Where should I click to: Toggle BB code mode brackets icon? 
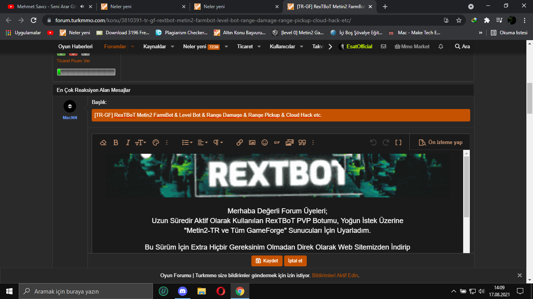[398, 142]
